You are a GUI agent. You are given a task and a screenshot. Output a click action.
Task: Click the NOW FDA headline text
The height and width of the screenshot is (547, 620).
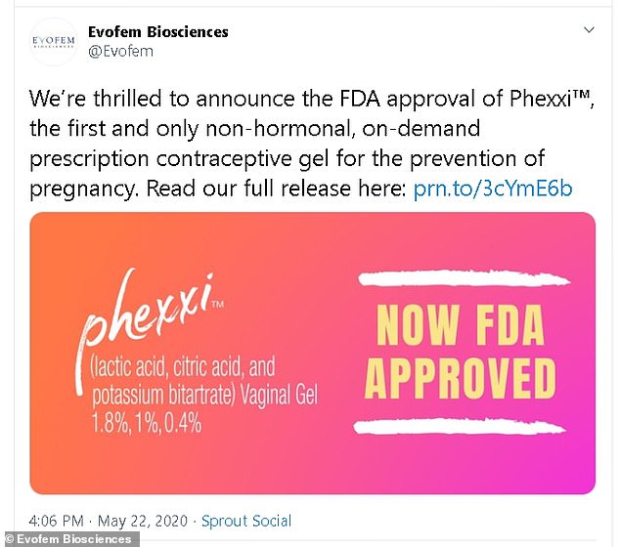(x=460, y=325)
